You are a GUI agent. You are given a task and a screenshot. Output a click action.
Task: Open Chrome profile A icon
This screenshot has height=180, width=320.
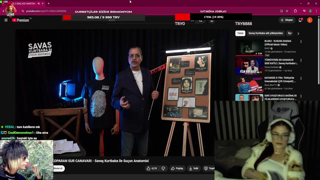click(x=310, y=11)
